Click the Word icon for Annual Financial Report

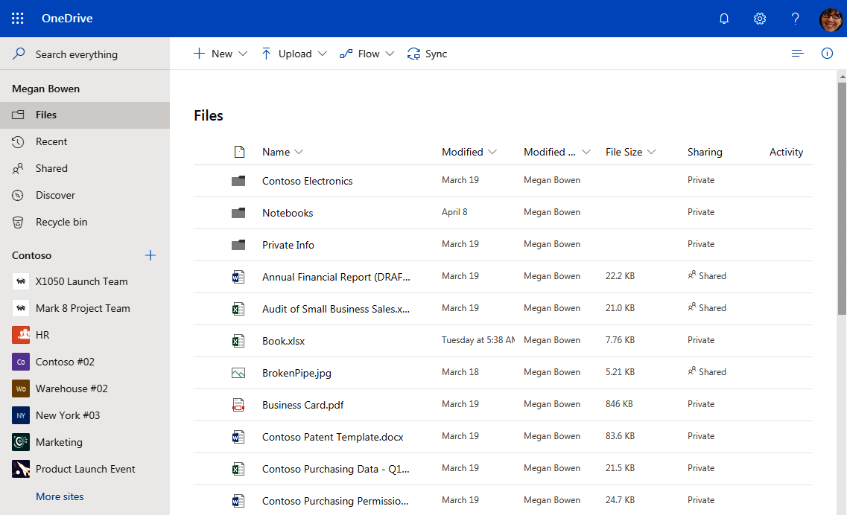point(238,277)
